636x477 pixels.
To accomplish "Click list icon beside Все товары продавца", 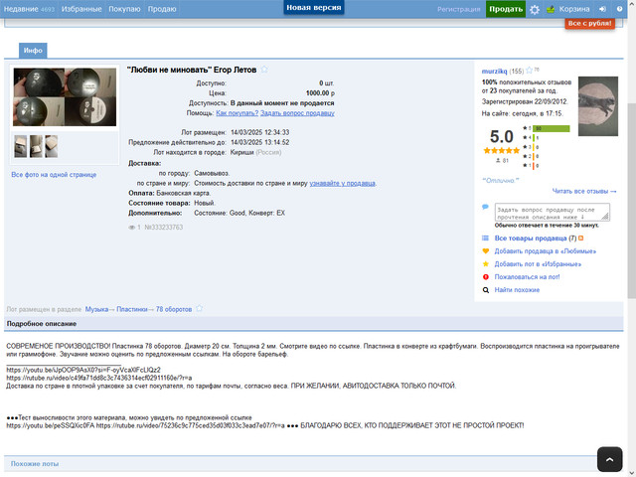I will click(x=485, y=238).
